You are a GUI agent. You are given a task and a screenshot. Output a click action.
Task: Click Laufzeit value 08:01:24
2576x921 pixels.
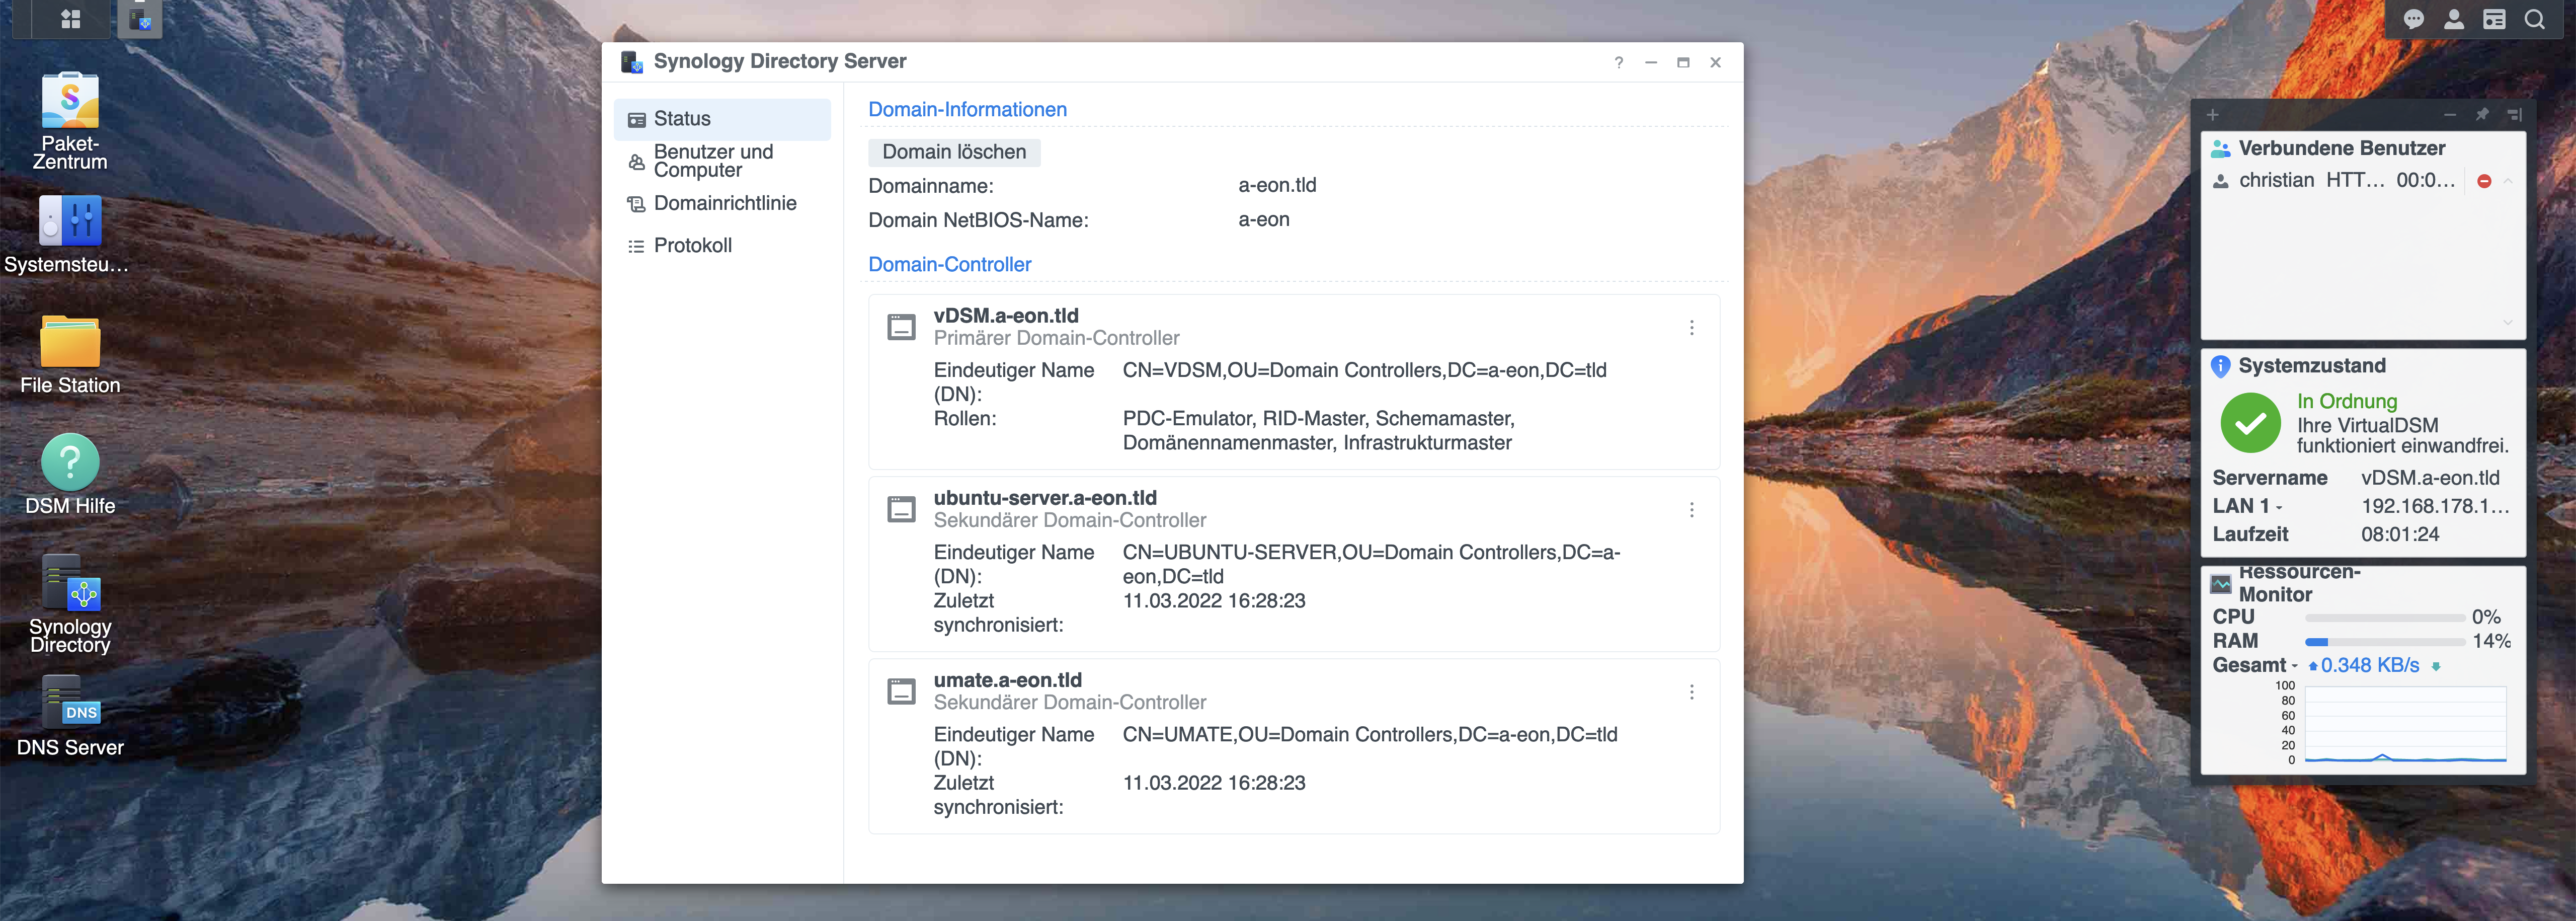click(x=2399, y=534)
